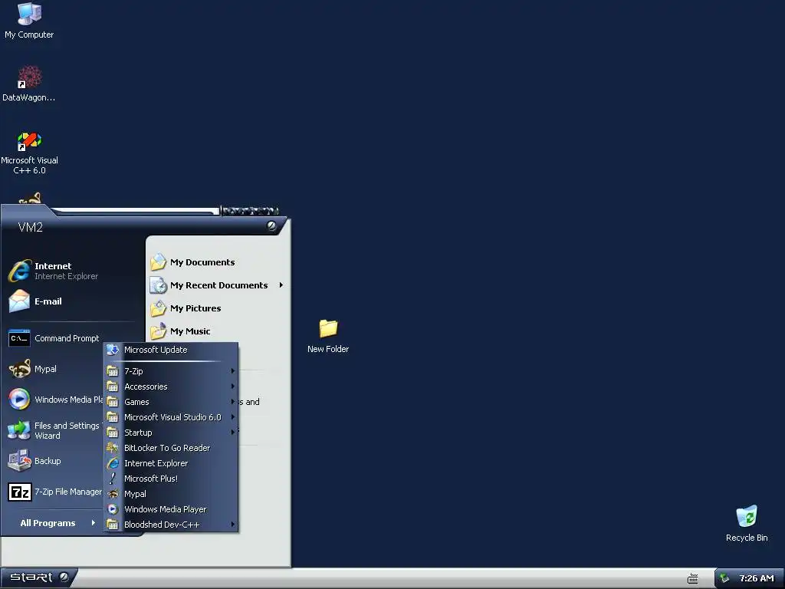Click the 7-Zip folder entry
The height and width of the screenshot is (589, 785).
tap(171, 371)
